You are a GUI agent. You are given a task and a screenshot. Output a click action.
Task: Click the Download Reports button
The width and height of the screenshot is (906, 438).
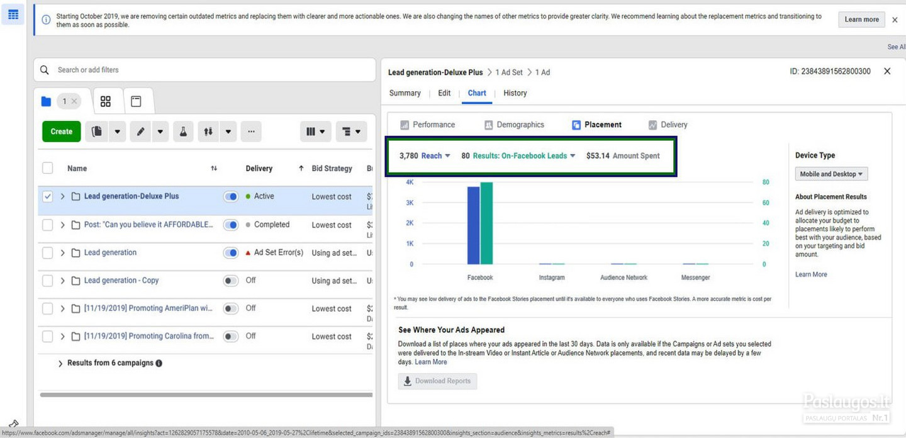(x=437, y=381)
